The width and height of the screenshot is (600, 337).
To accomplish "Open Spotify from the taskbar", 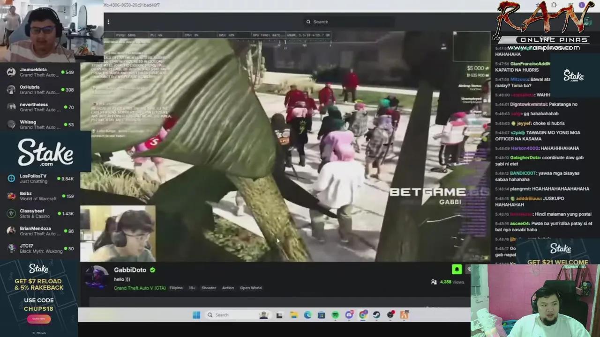I will tap(335, 315).
